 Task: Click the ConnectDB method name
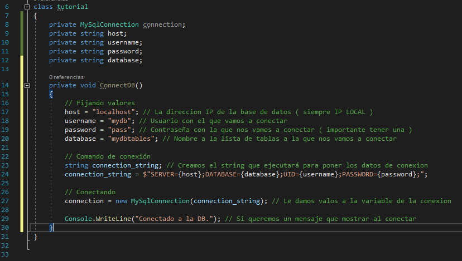[x=117, y=85]
